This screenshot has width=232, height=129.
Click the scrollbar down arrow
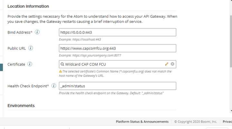230,111
